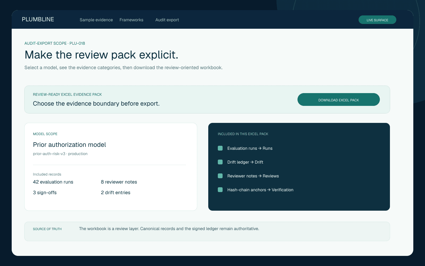Click the INCLUDED IN THIS EXCEL PACK label

tap(243, 134)
